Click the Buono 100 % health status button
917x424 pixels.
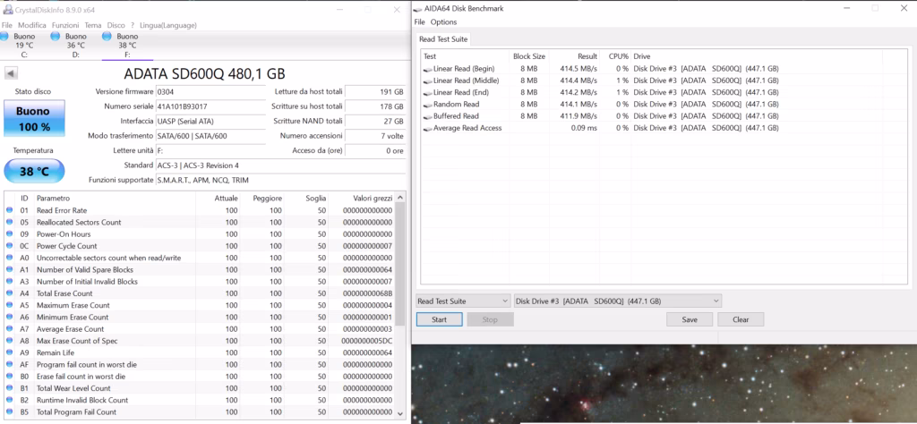pos(35,119)
